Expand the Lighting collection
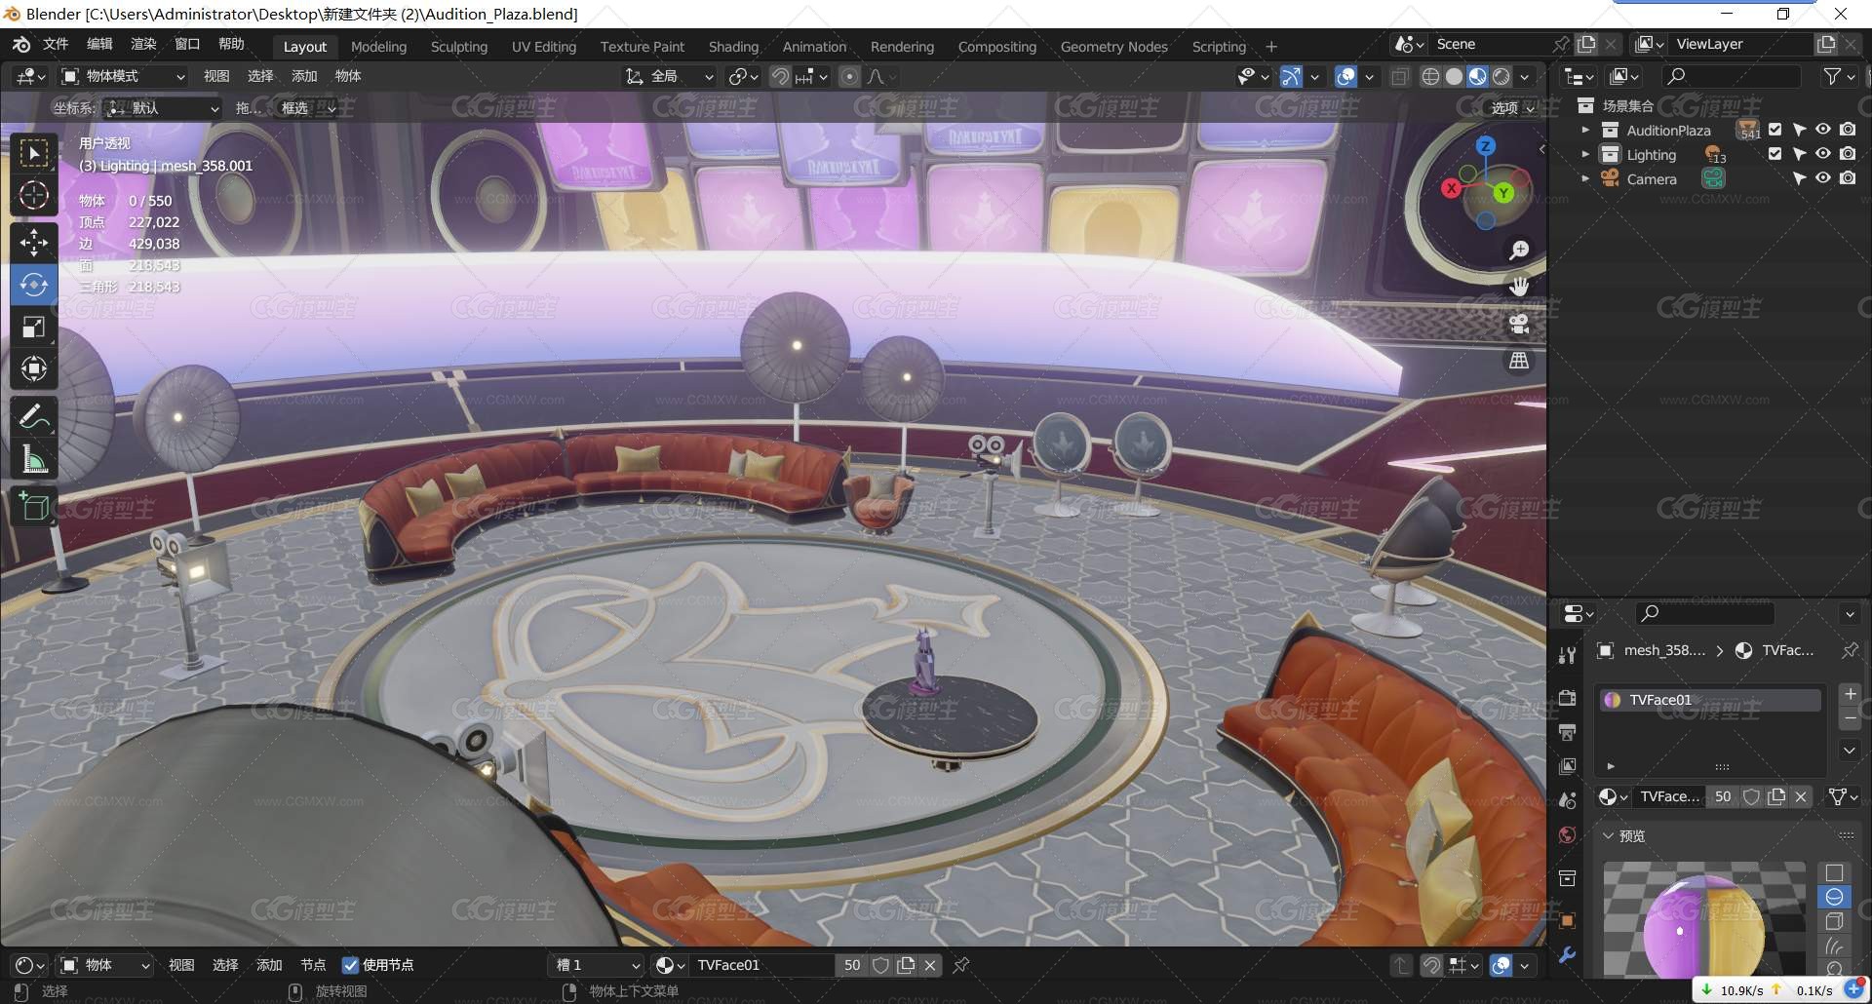 pyautogui.click(x=1585, y=154)
